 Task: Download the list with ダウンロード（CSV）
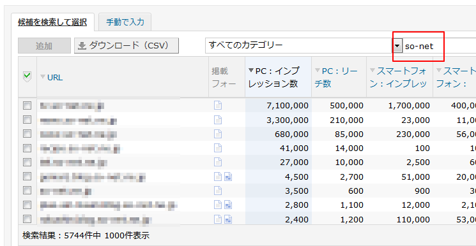coord(127,46)
